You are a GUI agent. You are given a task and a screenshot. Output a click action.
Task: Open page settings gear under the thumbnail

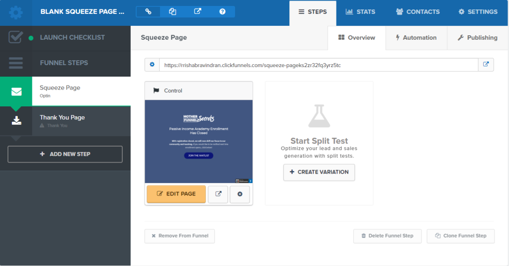pyautogui.click(x=240, y=194)
